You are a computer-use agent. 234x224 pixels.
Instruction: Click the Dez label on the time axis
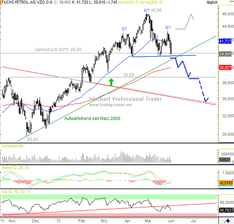click(x=35, y=221)
